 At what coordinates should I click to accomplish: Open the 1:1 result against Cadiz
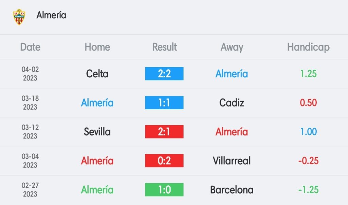[164, 102]
